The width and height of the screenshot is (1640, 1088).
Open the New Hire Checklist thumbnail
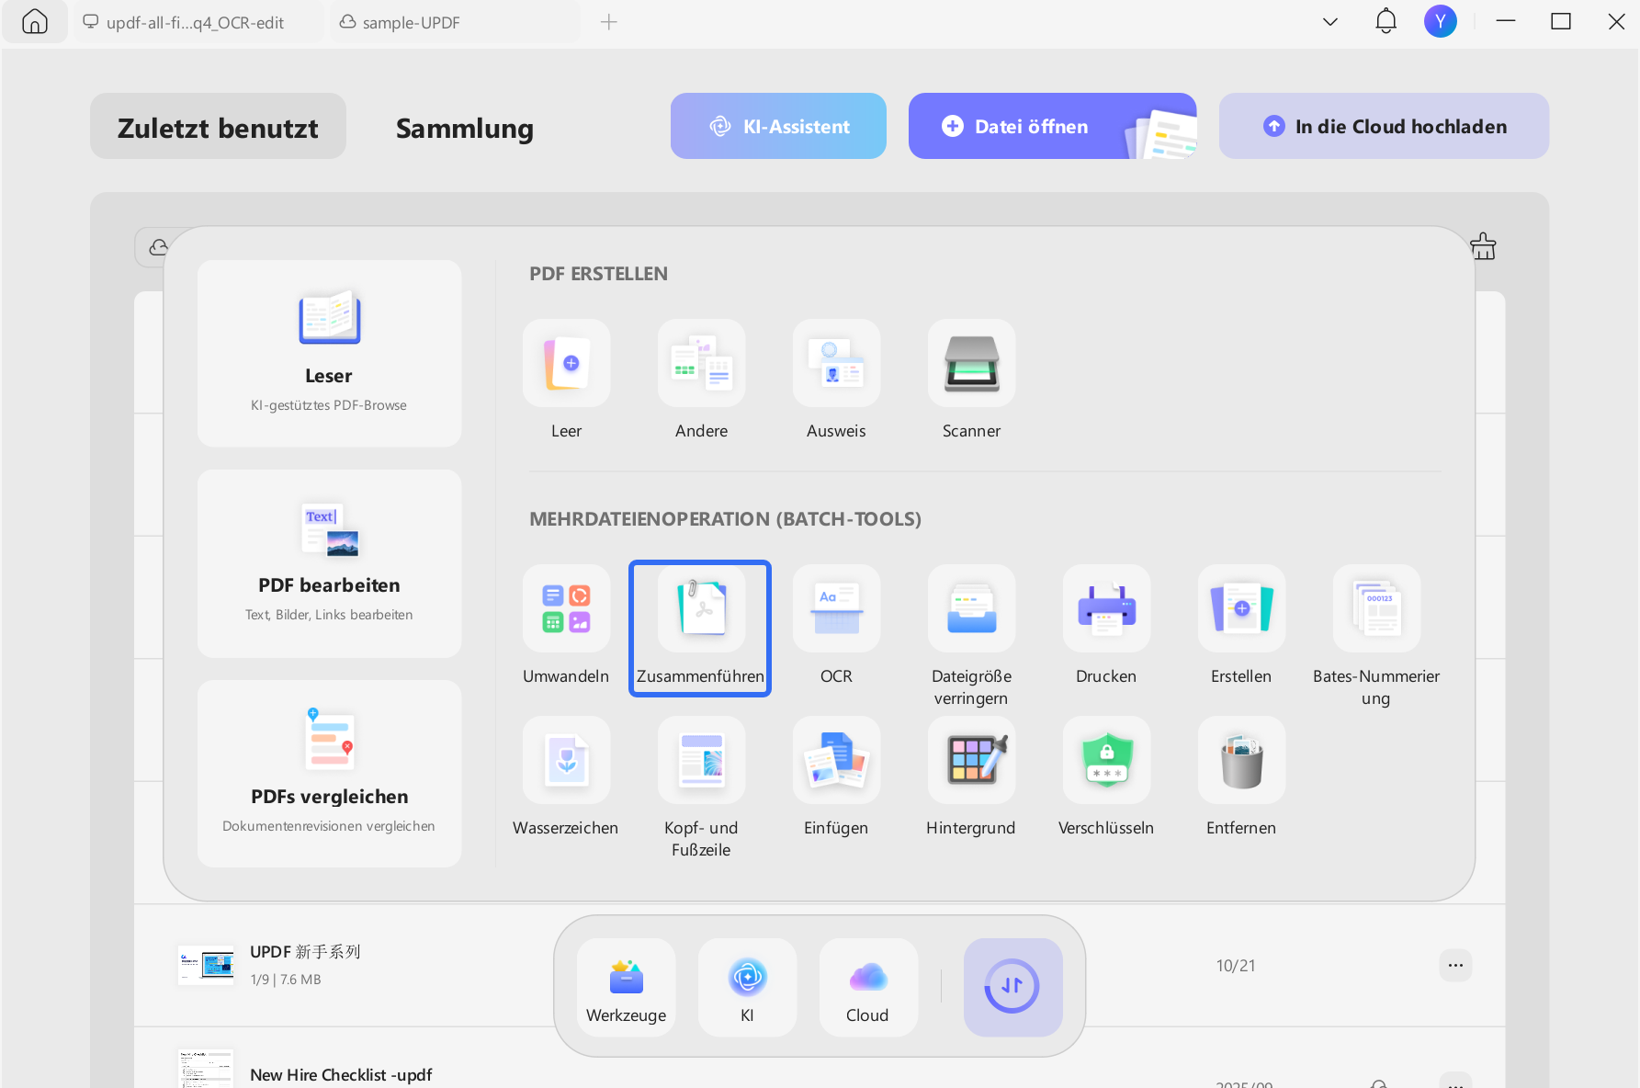tap(206, 1069)
